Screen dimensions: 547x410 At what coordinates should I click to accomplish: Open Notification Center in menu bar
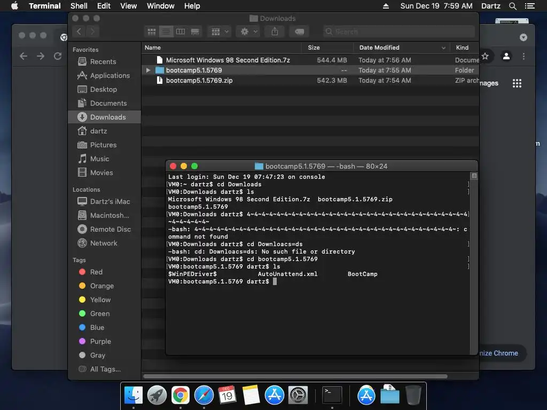(x=530, y=6)
